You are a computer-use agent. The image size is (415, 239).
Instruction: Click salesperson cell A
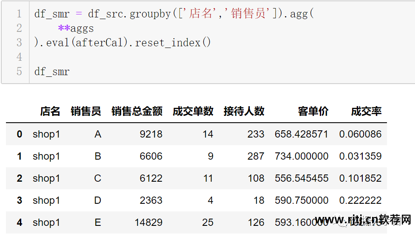98,134
